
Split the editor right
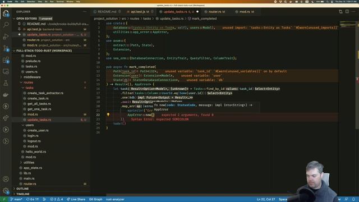tap(347, 12)
